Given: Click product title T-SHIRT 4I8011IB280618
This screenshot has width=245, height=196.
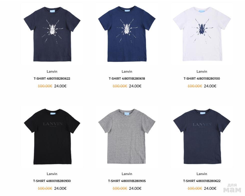Looking at the screenshot, I should tap(127, 79).
